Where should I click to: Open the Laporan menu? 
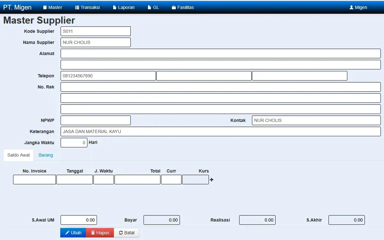click(124, 7)
